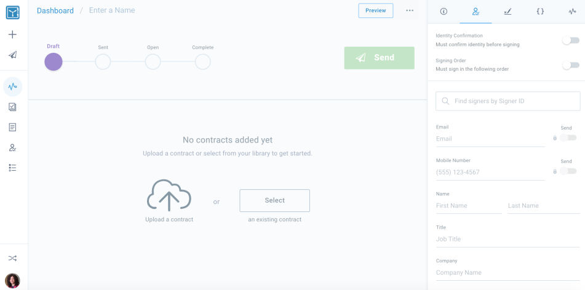The height and width of the screenshot is (290, 585).
Task: Toggle the Identity Confirmation switch
Action: click(x=571, y=41)
